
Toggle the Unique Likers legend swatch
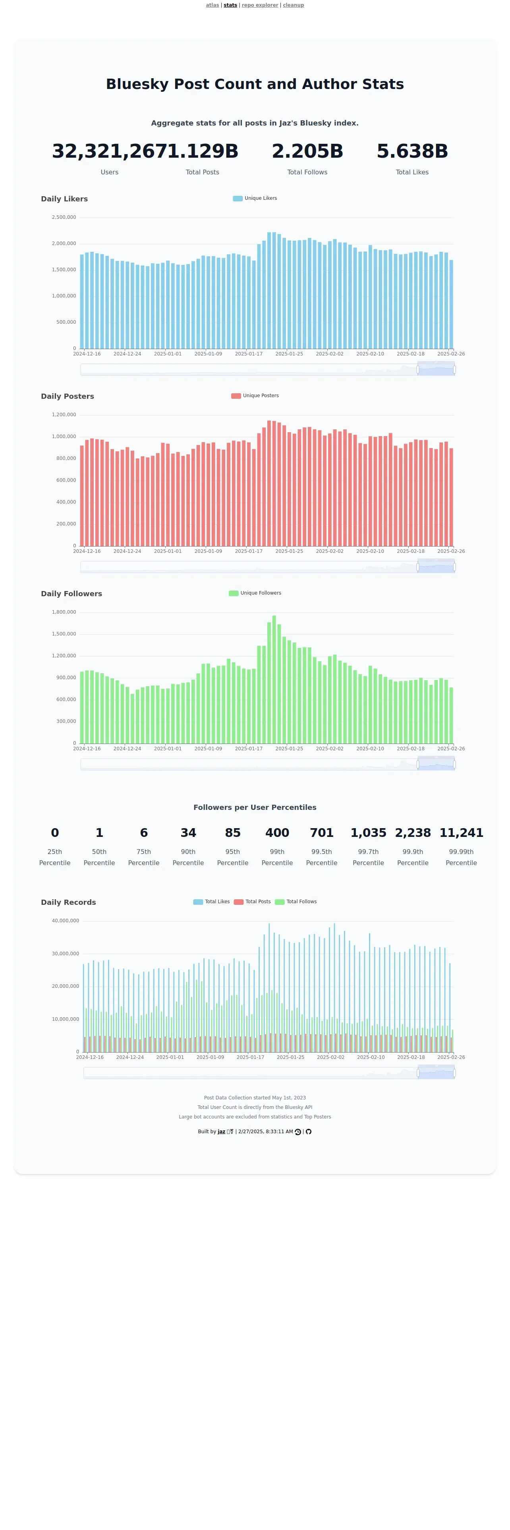238,198
